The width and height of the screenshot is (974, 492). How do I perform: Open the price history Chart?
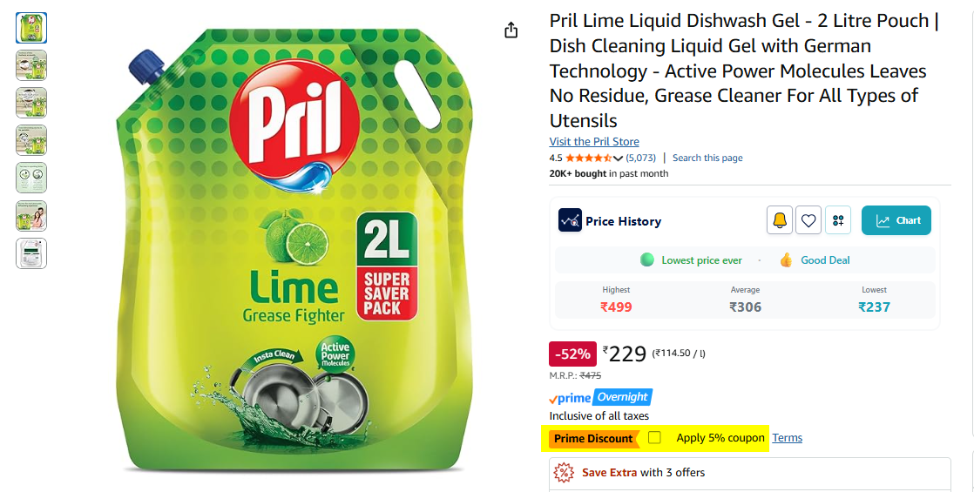(x=896, y=220)
